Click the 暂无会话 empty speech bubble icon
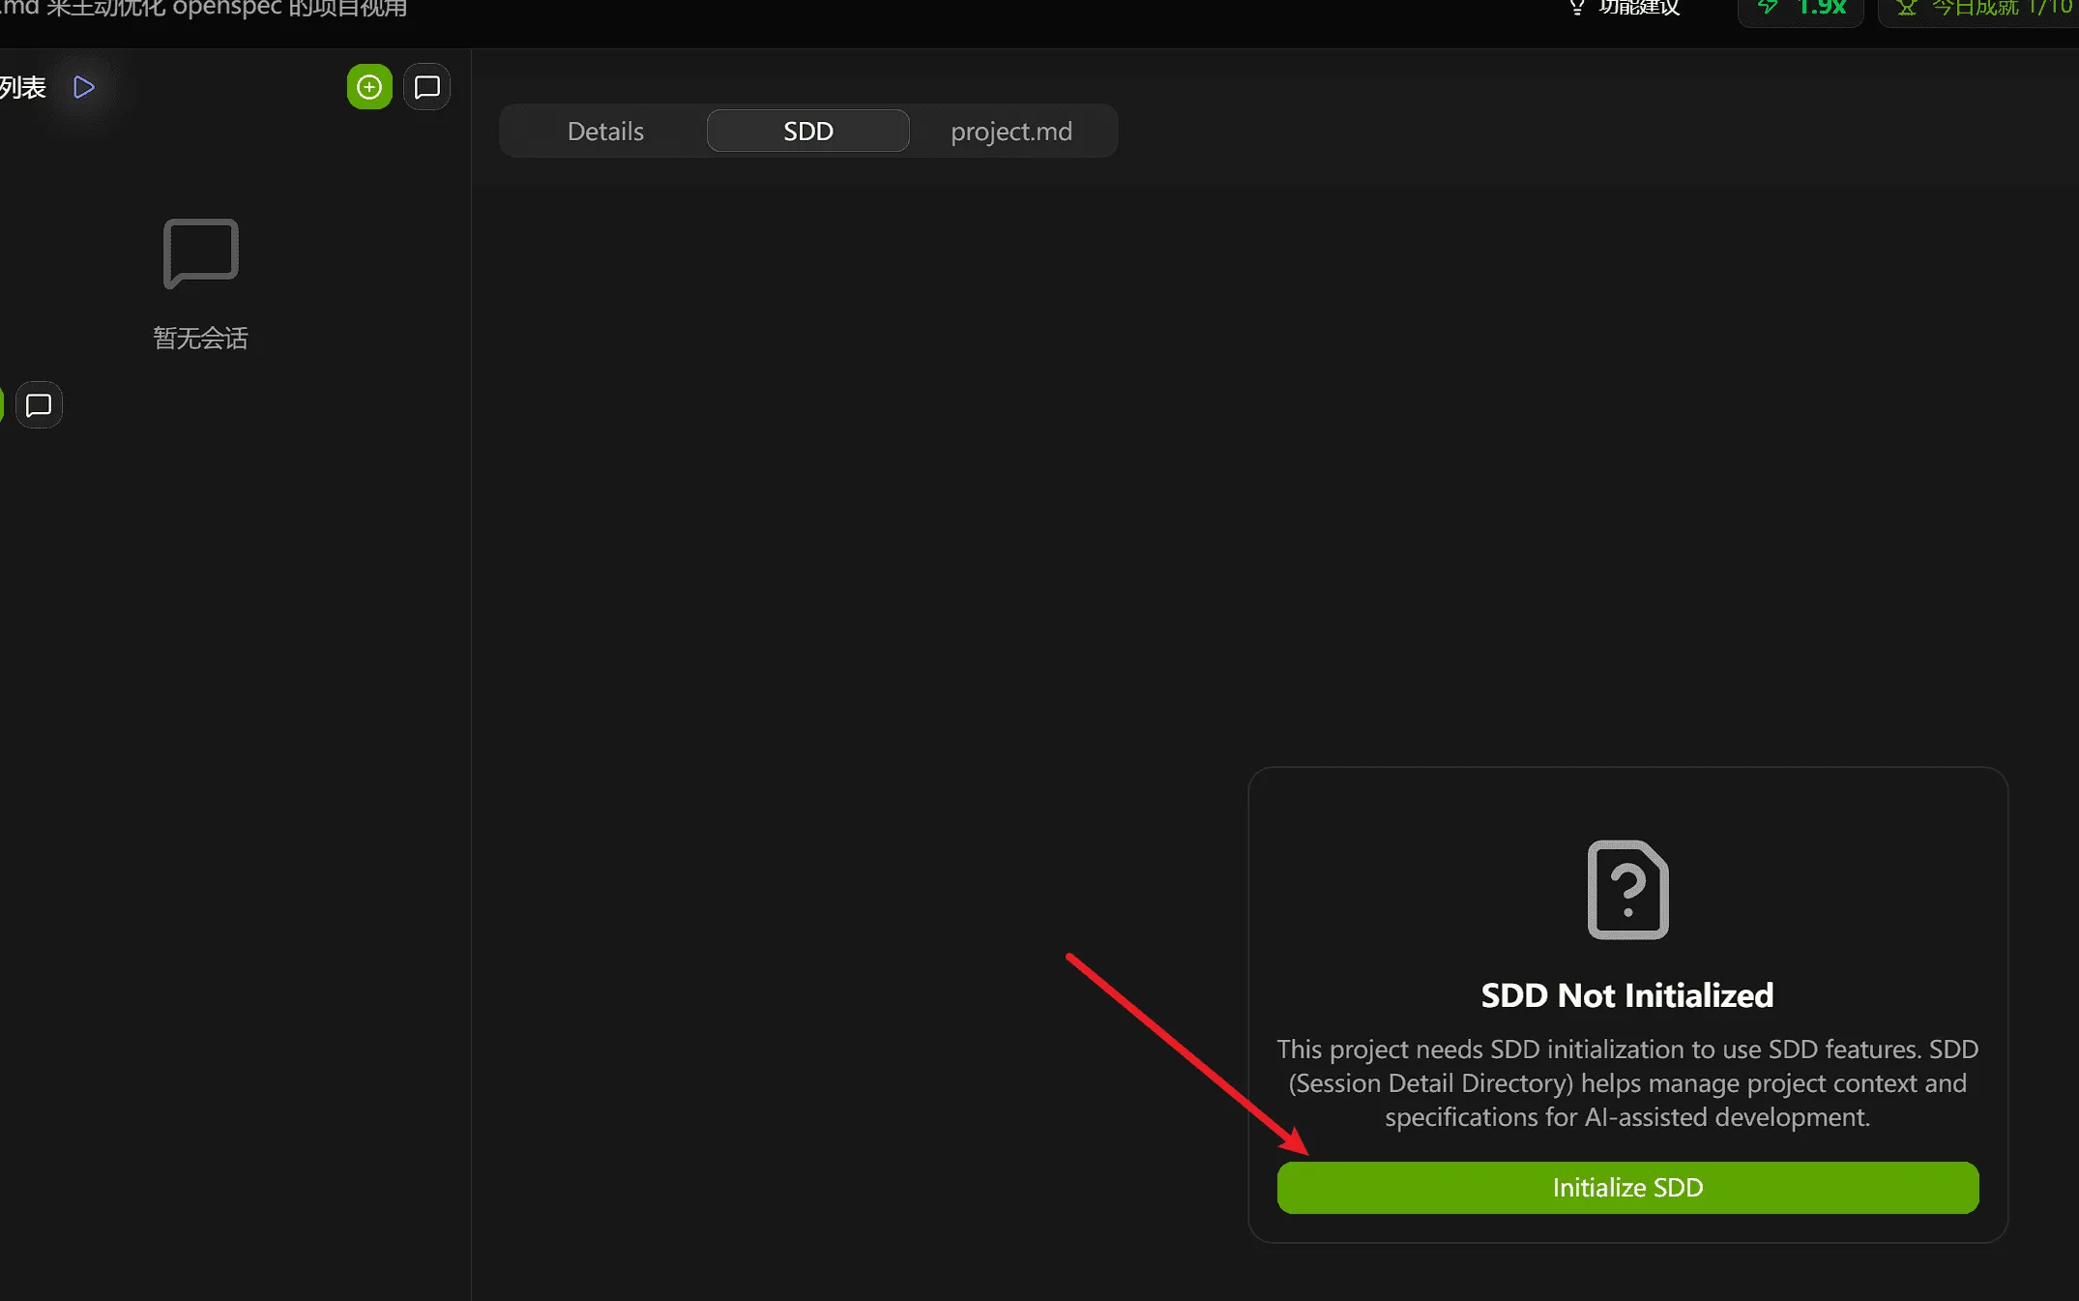 click(199, 253)
